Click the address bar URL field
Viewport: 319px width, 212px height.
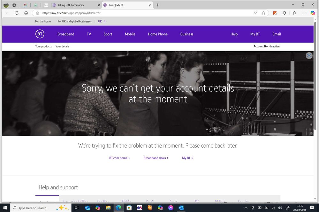pyautogui.click(x=144, y=13)
